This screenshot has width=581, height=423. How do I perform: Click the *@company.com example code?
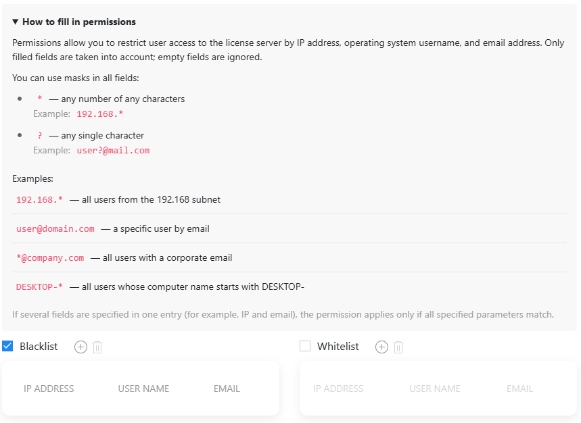[x=50, y=258]
